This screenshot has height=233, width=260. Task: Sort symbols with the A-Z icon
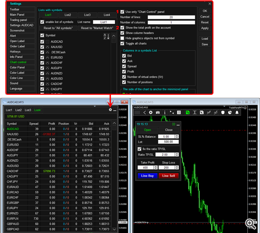pyautogui.click(x=107, y=36)
